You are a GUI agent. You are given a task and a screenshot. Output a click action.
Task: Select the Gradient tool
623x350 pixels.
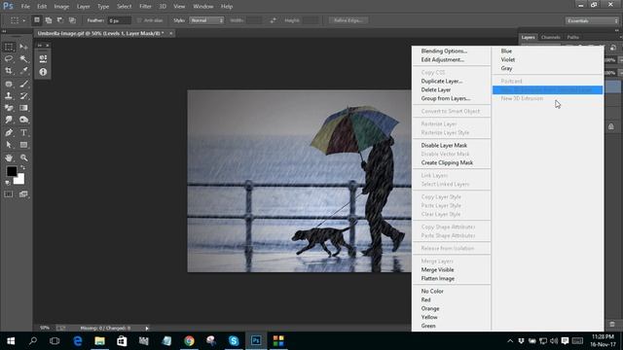(23, 108)
